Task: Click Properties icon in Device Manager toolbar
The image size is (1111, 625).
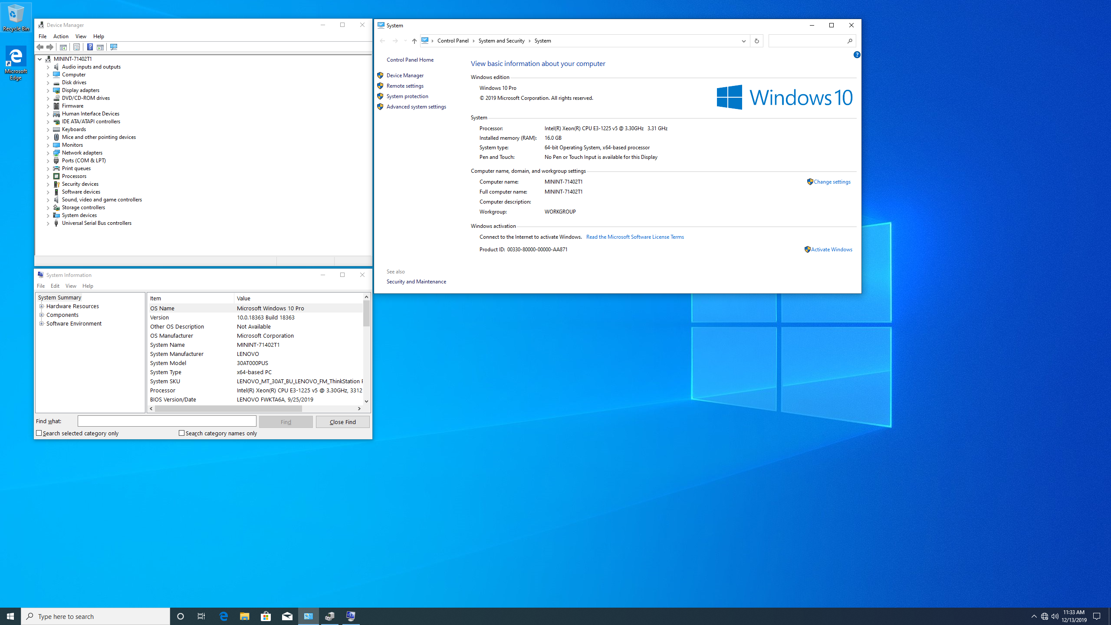Action: coord(76,47)
